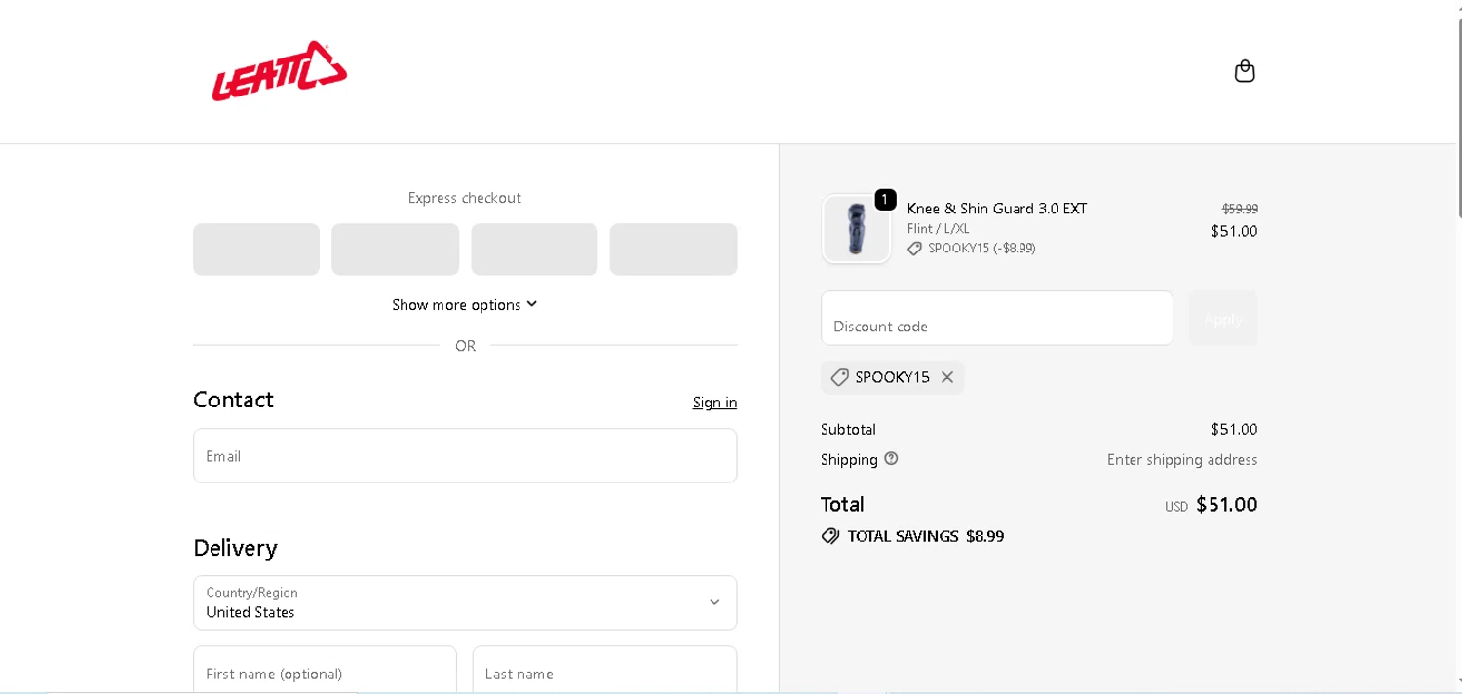Remove the SPOOKY15 discount code
1462x694 pixels.
[947, 377]
